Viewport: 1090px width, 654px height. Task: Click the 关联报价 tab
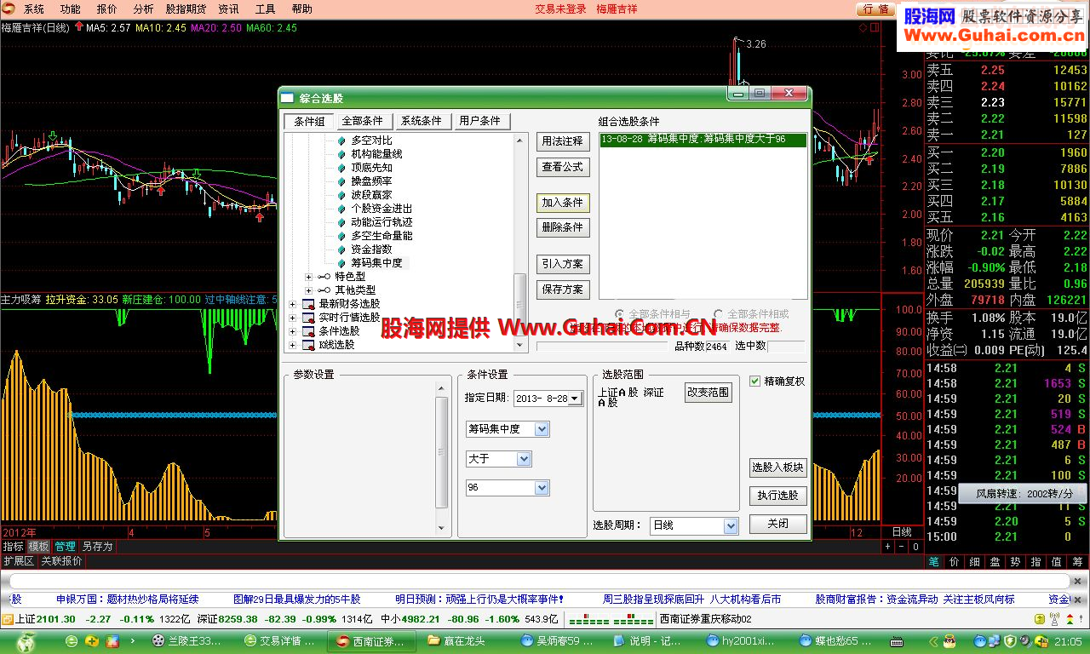tap(61, 561)
